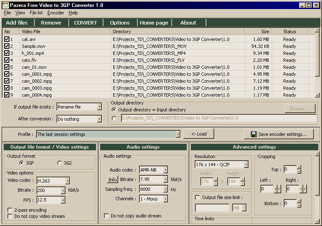The width and height of the screenshot is (322, 226).
Task: Go to Home page from toolbar
Action: (154, 23)
